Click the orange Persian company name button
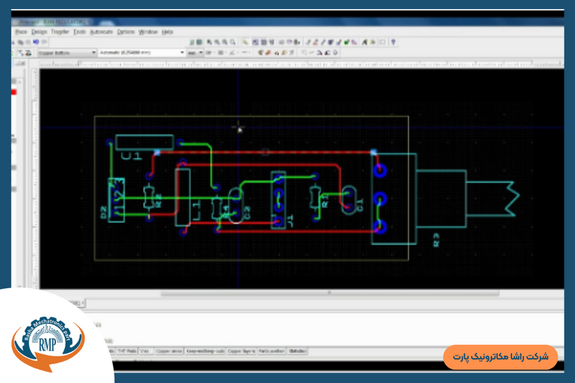 [x=500, y=357]
